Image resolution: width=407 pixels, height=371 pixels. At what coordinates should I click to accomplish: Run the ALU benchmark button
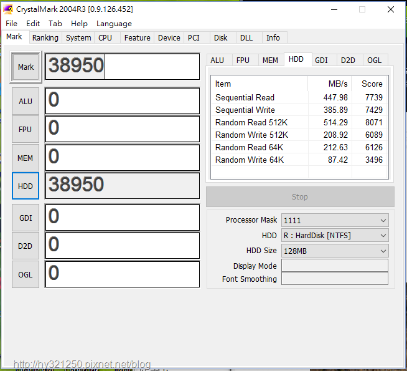pyautogui.click(x=26, y=101)
